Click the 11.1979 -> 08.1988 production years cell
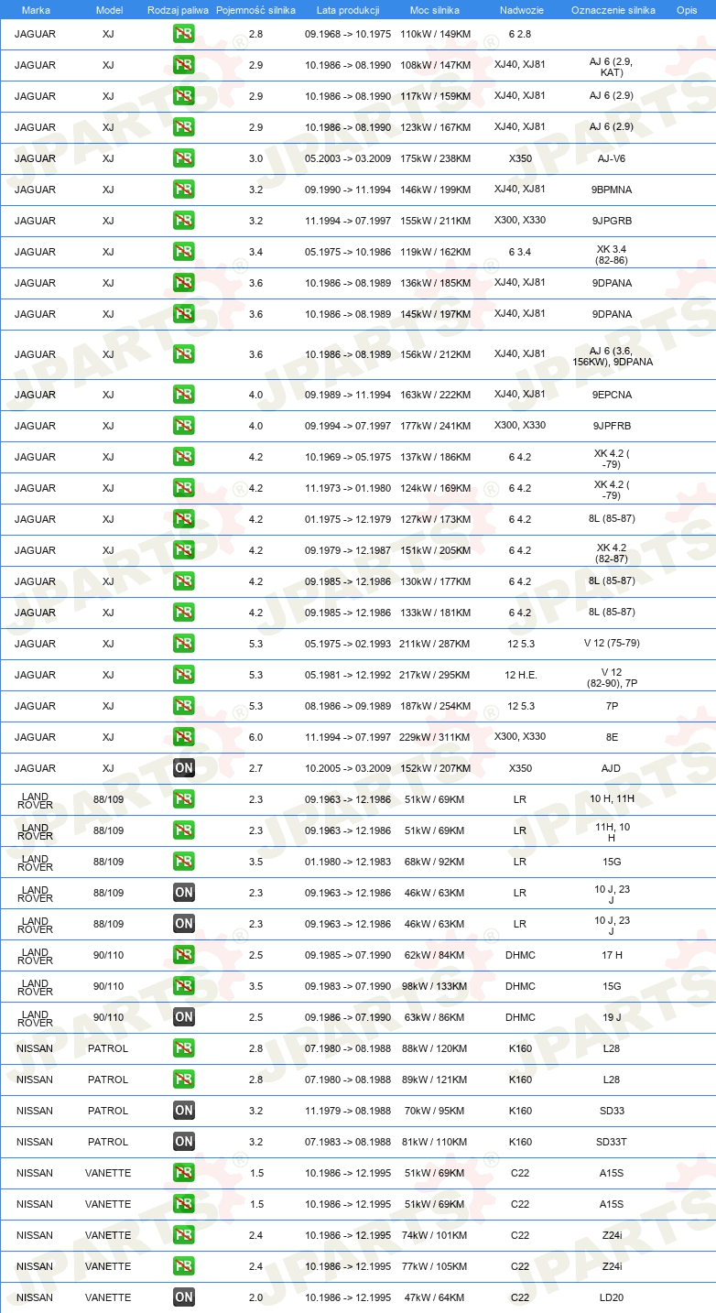716x1313 pixels. coord(348,1111)
